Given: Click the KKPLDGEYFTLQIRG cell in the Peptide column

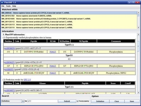Looking at the screenshot, I should 34,66.
